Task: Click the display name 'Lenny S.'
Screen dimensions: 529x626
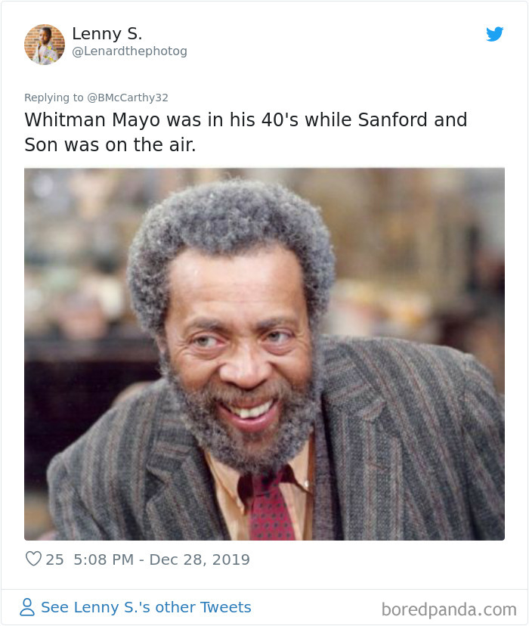Action: 106,34
